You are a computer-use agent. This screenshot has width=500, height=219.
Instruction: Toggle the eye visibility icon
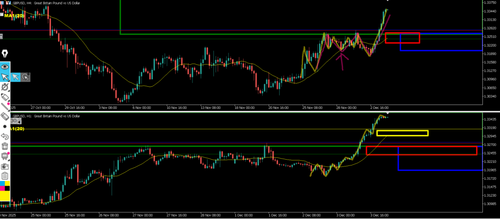pyautogui.click(x=5, y=66)
